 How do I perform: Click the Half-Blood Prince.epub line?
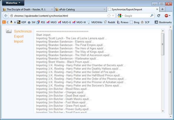[79, 75]
